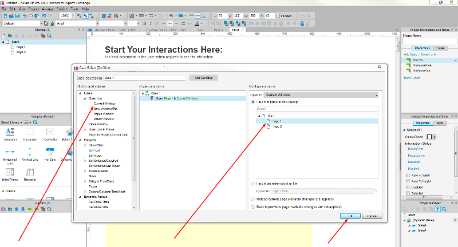Select the Inline Frame widget icon
This screenshot has height=247, width=458.
10,172
